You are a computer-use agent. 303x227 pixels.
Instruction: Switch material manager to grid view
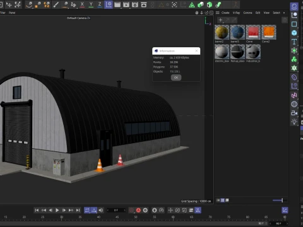[223, 201]
